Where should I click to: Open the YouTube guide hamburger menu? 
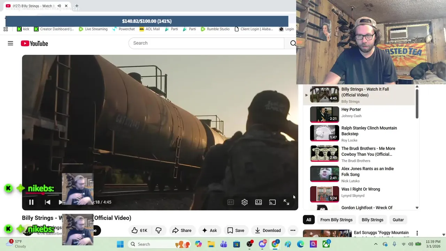pyautogui.click(x=10, y=43)
